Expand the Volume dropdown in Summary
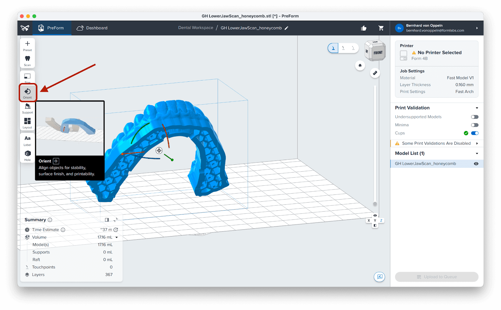The image size is (501, 310). coord(117,237)
